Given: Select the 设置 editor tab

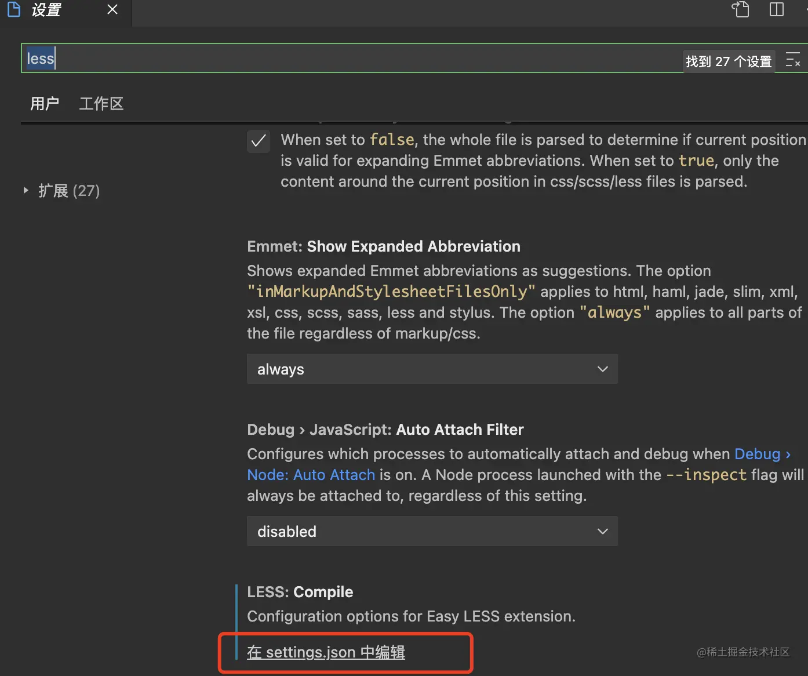Looking at the screenshot, I should (46, 10).
